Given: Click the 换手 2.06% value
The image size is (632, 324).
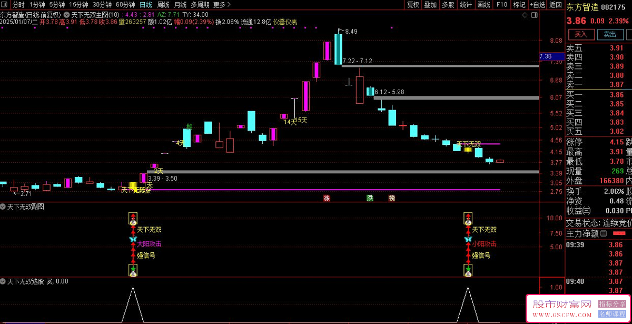Looking at the screenshot, I should (x=614, y=191).
